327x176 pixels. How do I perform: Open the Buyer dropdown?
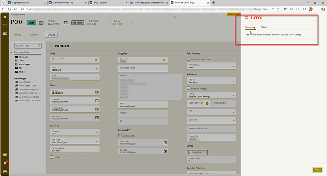click(x=74, y=77)
